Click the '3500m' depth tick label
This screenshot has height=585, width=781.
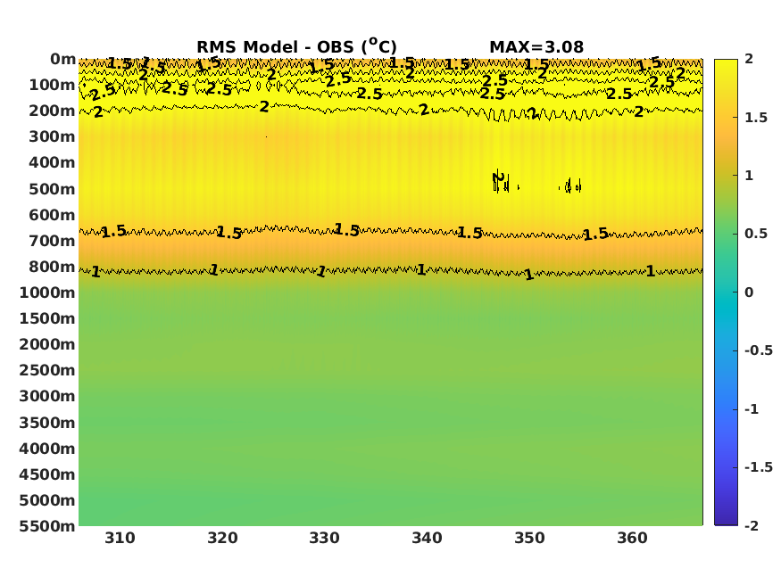(x=47, y=423)
